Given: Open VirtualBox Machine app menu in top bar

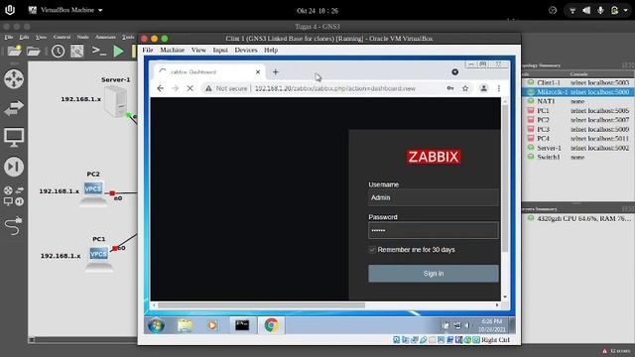Looking at the screenshot, I should click(x=65, y=10).
